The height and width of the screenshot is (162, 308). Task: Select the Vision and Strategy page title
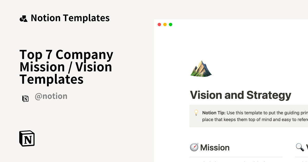pos(241,95)
